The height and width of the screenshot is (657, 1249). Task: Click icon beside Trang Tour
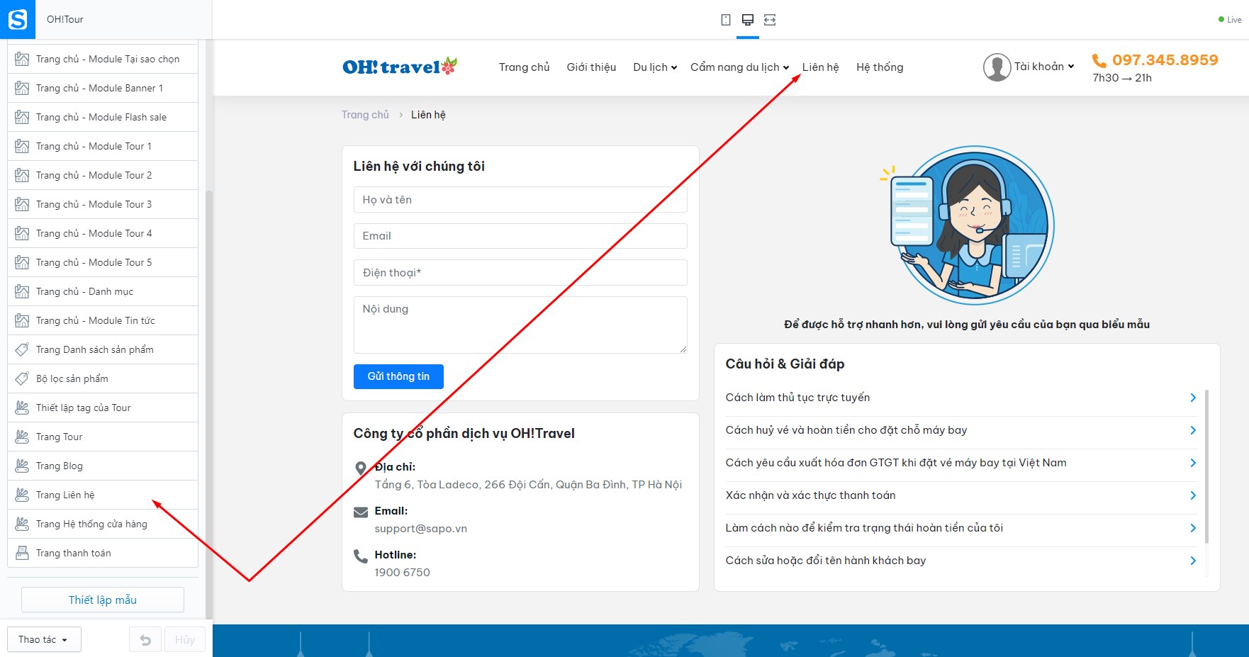coord(22,437)
